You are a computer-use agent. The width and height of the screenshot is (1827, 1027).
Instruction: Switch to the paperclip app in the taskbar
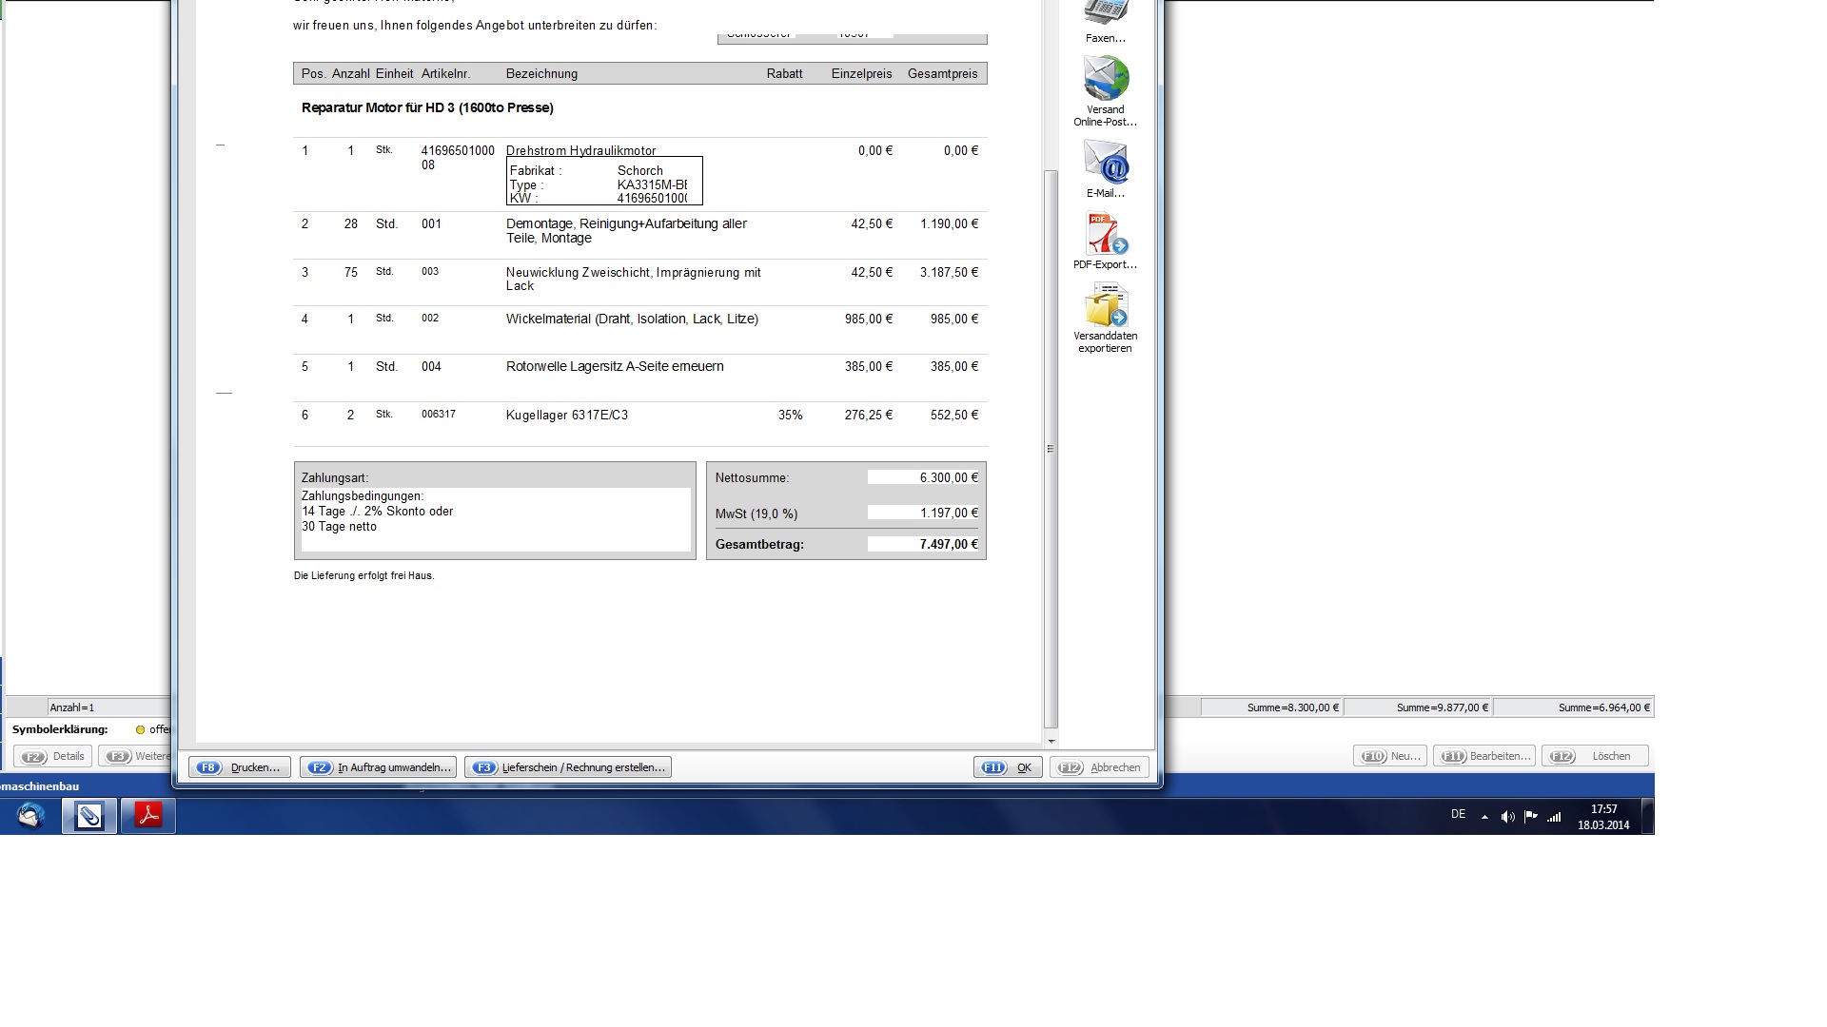pyautogui.click(x=89, y=816)
